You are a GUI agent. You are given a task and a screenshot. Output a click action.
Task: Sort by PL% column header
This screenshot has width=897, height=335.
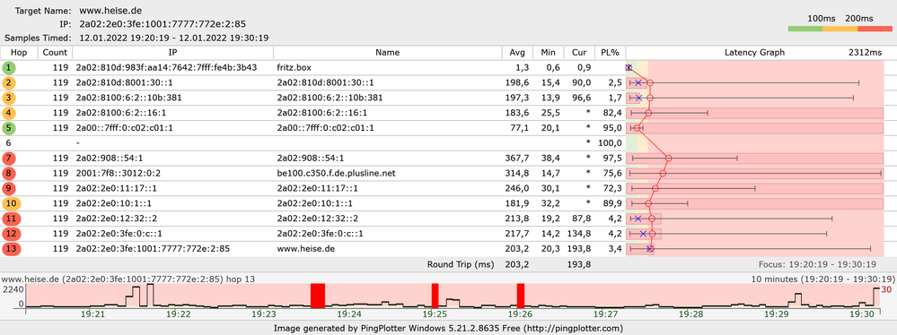click(x=610, y=53)
